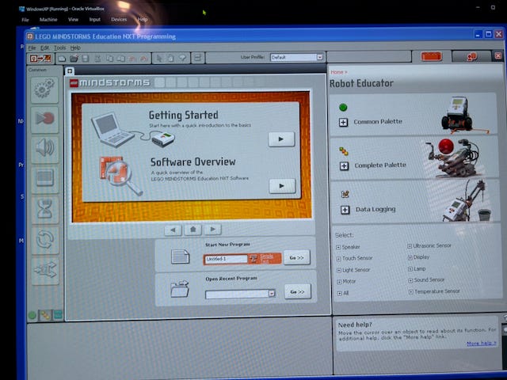The height and width of the screenshot is (380, 507).
Task: Open VirtualBox Devices menu
Action: (x=119, y=20)
